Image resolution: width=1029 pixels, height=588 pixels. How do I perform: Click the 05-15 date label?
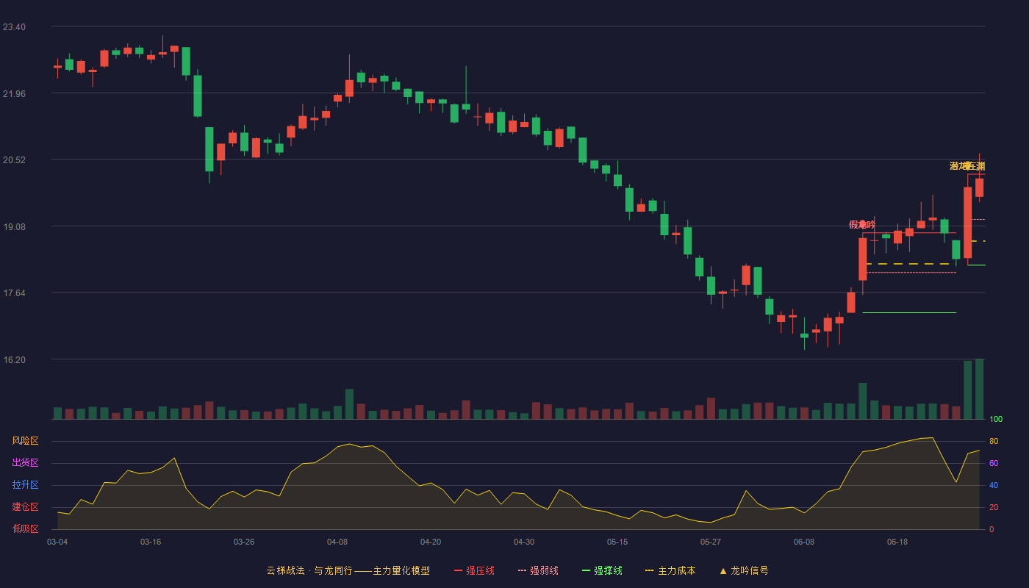coord(617,542)
